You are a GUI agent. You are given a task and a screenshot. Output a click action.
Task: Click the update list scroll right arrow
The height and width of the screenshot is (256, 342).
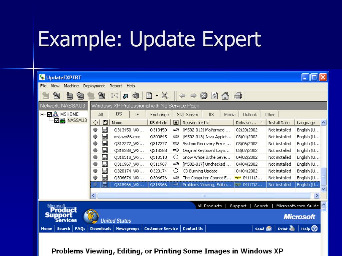(317, 195)
